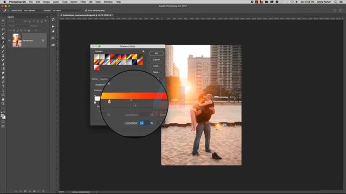Open the Libraries cloud panel icon

[53, 45]
